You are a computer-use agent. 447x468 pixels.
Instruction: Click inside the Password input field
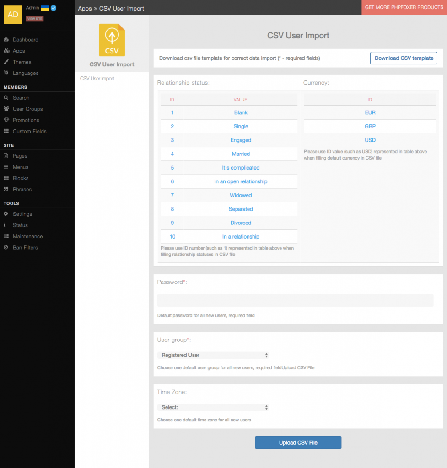tap(295, 300)
